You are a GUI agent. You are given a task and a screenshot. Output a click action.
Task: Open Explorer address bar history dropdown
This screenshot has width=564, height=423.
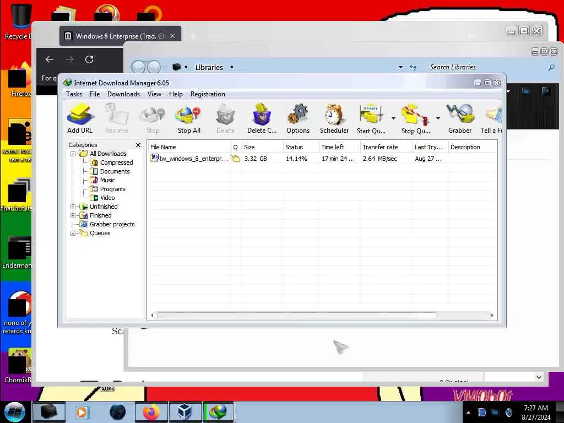[400, 67]
